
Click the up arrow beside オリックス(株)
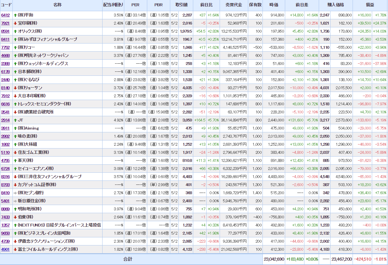[15, 31]
